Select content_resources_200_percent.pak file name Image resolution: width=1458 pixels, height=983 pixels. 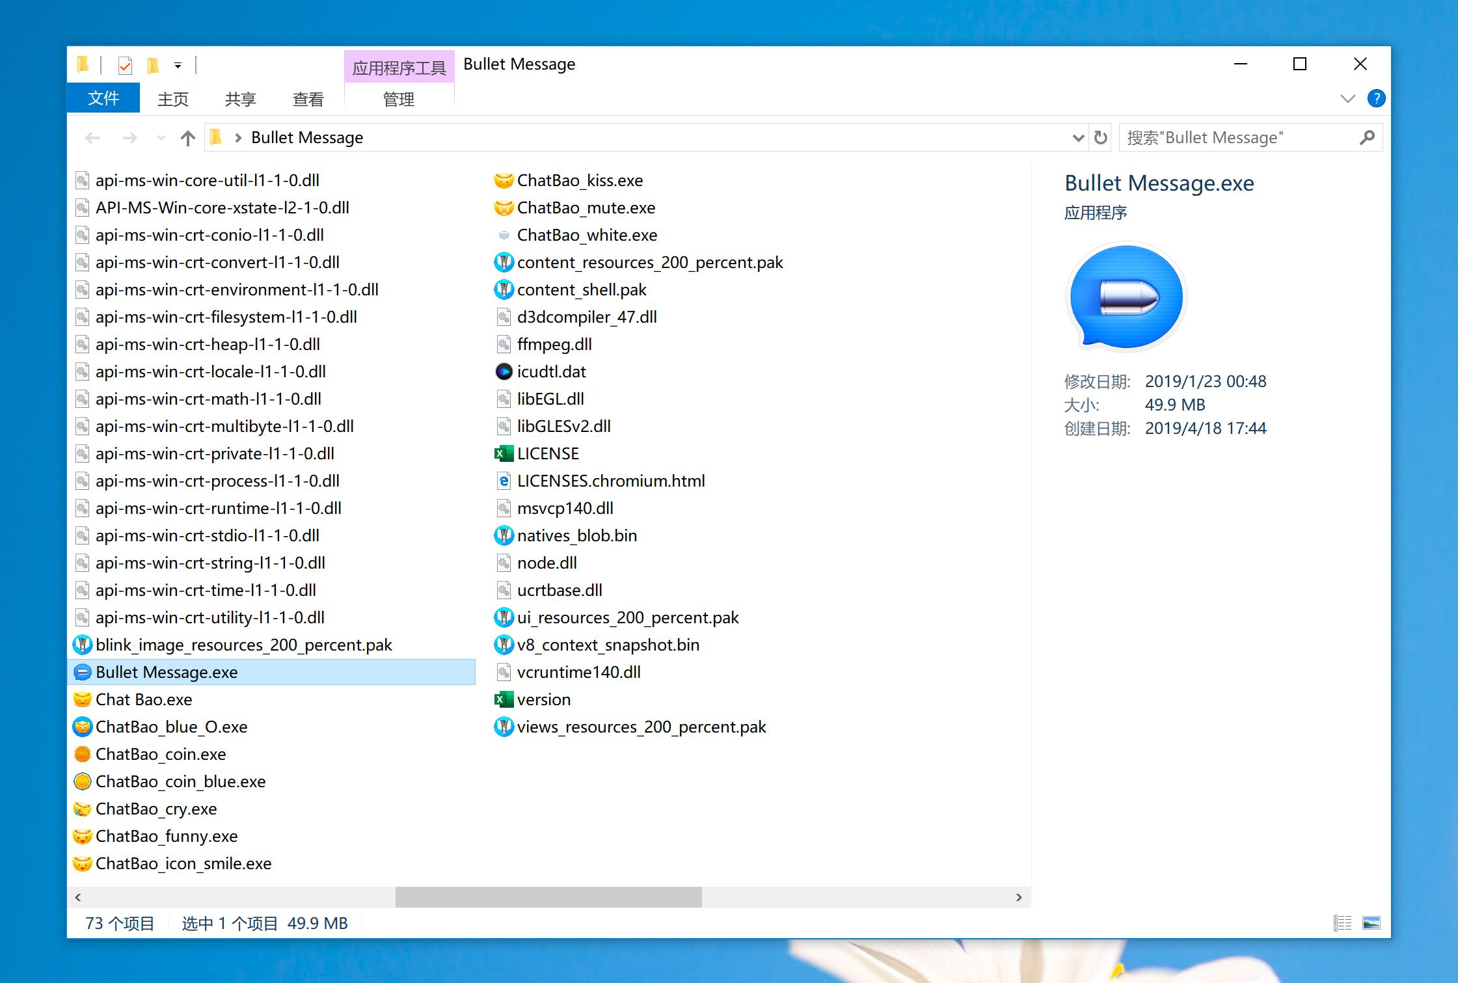[x=650, y=262]
